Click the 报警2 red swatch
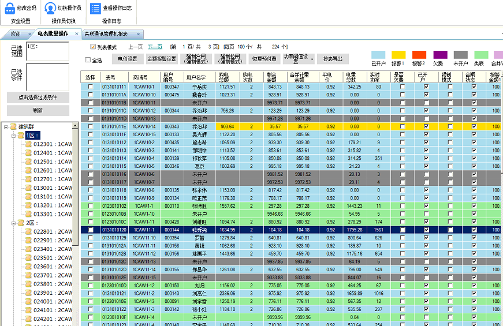The image size is (503, 326). point(419,55)
